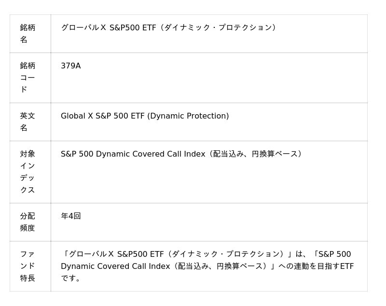Click the 銘柄名 label cell
This screenshot has width=386, height=306.
pyautogui.click(x=28, y=34)
